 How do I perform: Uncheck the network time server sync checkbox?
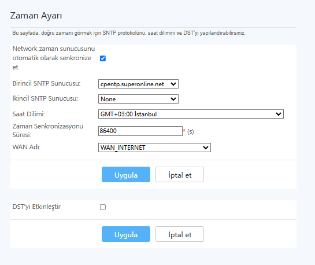point(103,58)
